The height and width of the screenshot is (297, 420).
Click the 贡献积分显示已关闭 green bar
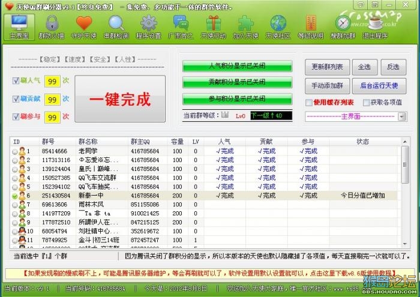click(237, 82)
